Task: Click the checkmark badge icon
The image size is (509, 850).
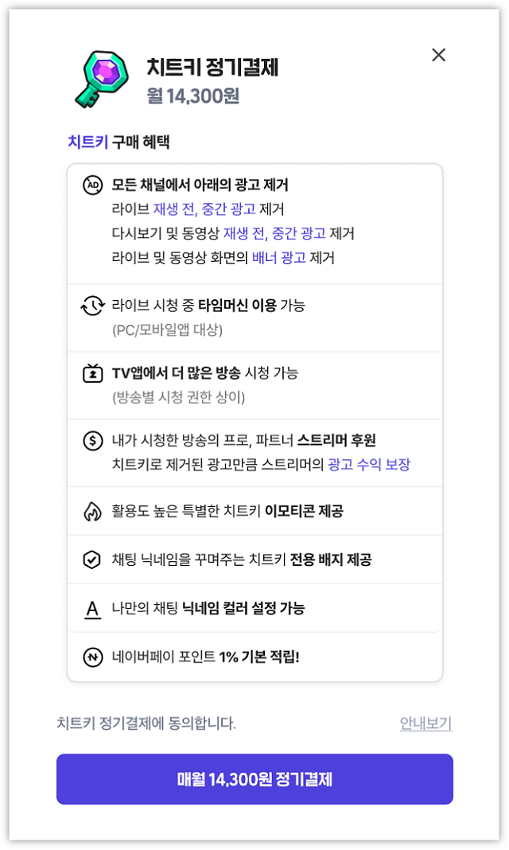Action: (92, 560)
